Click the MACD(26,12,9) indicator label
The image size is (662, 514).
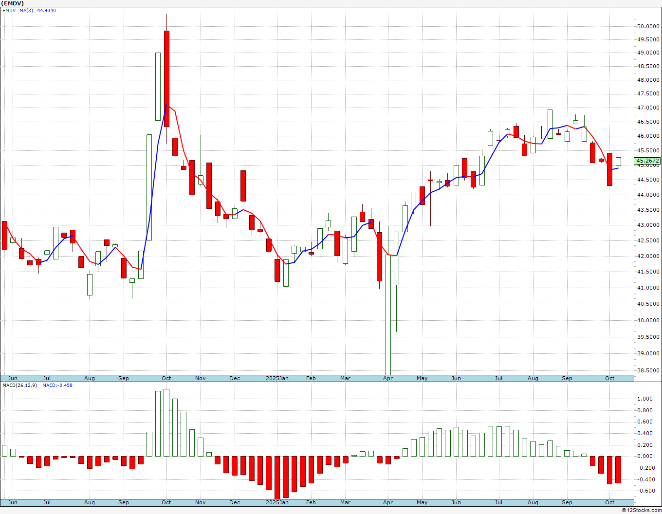point(20,385)
